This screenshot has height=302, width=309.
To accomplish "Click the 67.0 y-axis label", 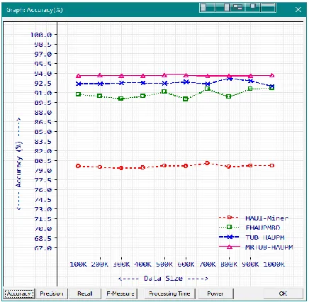I will click(x=43, y=248).
